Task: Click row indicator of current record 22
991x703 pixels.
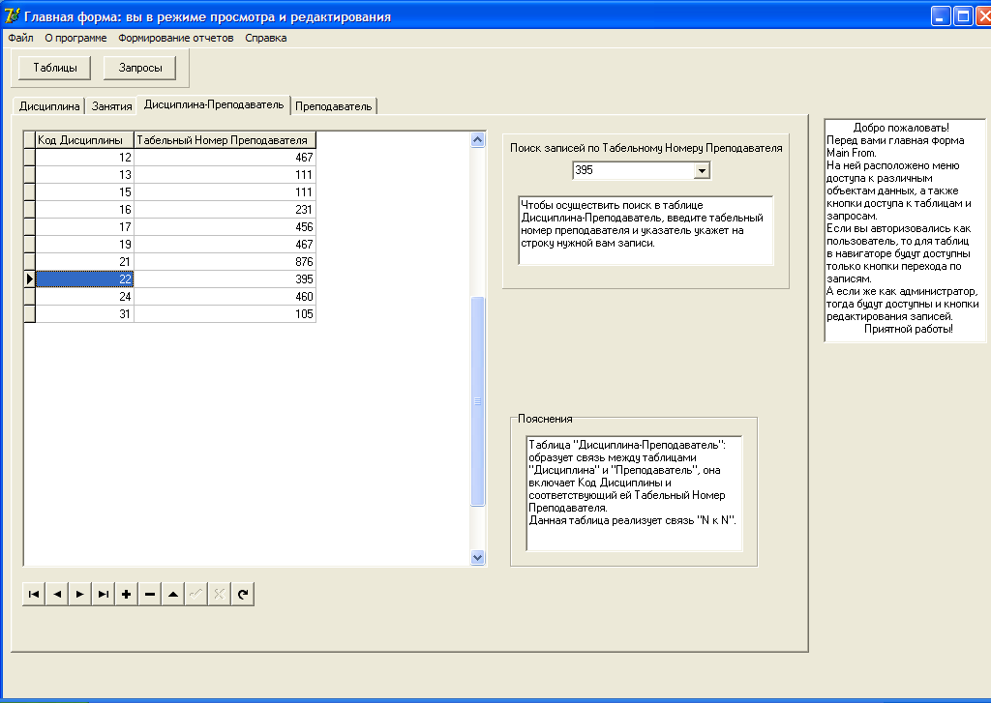Action: point(29,278)
